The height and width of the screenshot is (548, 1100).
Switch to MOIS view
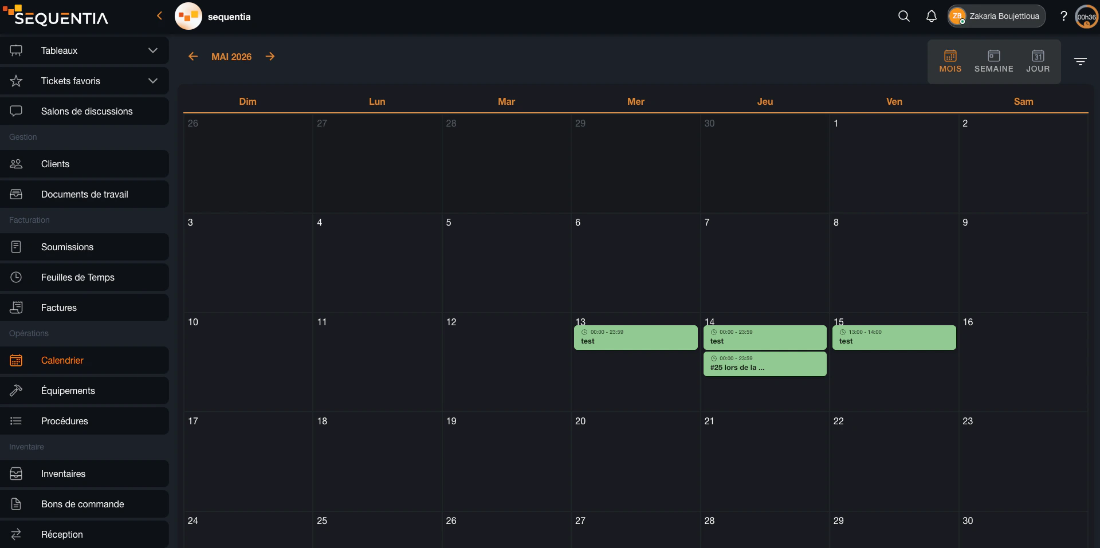(x=950, y=61)
